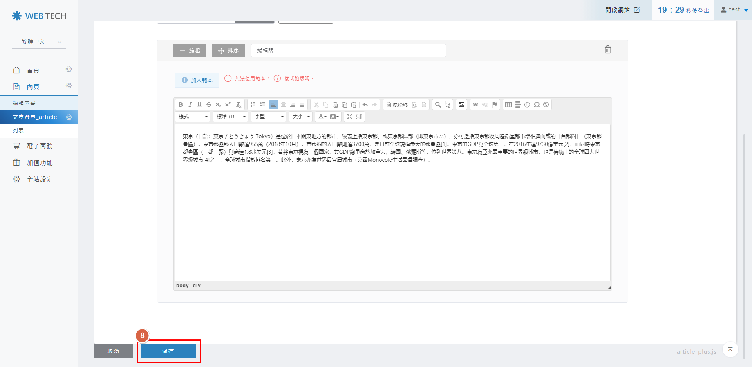Delete this block with trash icon
The width and height of the screenshot is (752, 367).
click(607, 49)
